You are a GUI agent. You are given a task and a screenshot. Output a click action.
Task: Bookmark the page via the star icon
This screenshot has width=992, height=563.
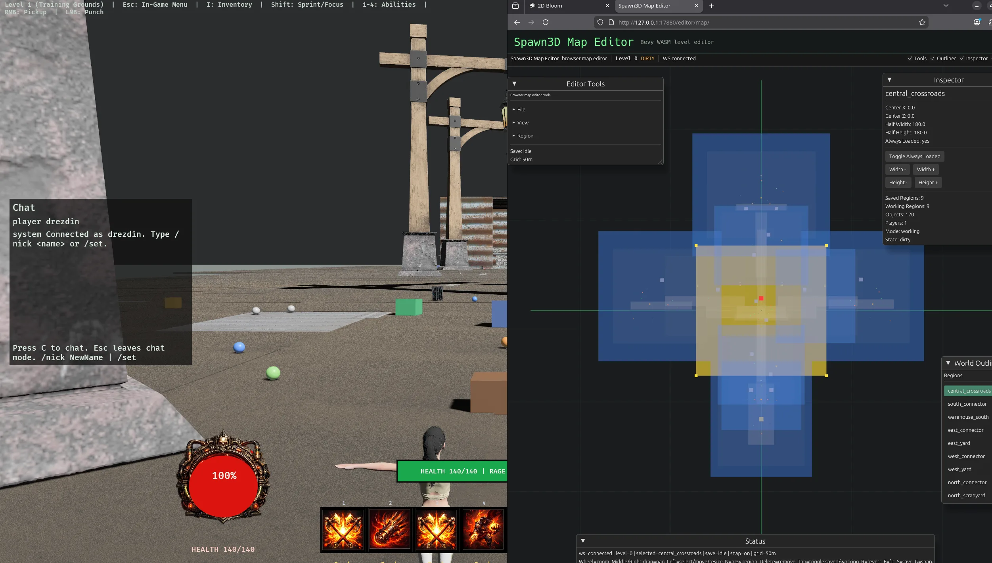click(922, 22)
